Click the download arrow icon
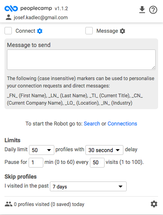Viewport: 163px width, 215px height. [142, 10]
